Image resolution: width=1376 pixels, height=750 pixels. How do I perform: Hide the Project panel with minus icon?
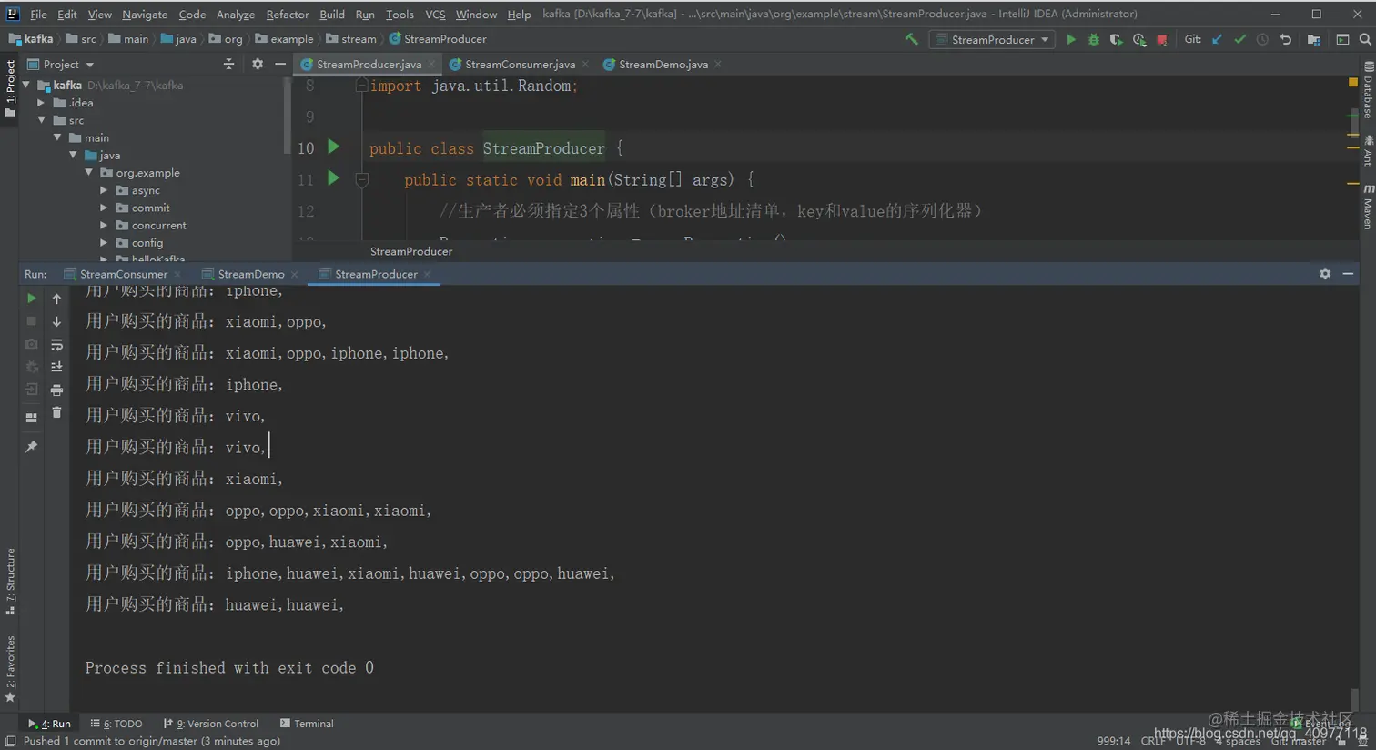pyautogui.click(x=279, y=64)
